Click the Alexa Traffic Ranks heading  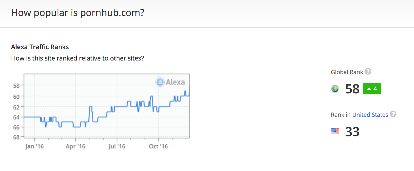coord(40,47)
